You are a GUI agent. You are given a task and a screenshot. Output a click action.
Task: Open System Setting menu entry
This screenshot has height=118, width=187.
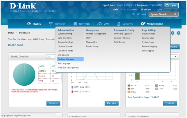click(65, 34)
